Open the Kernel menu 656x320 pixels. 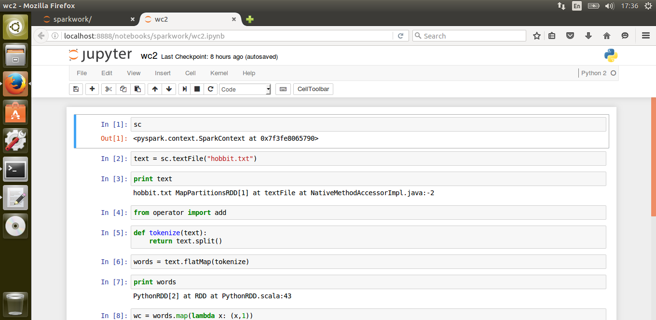tap(219, 73)
